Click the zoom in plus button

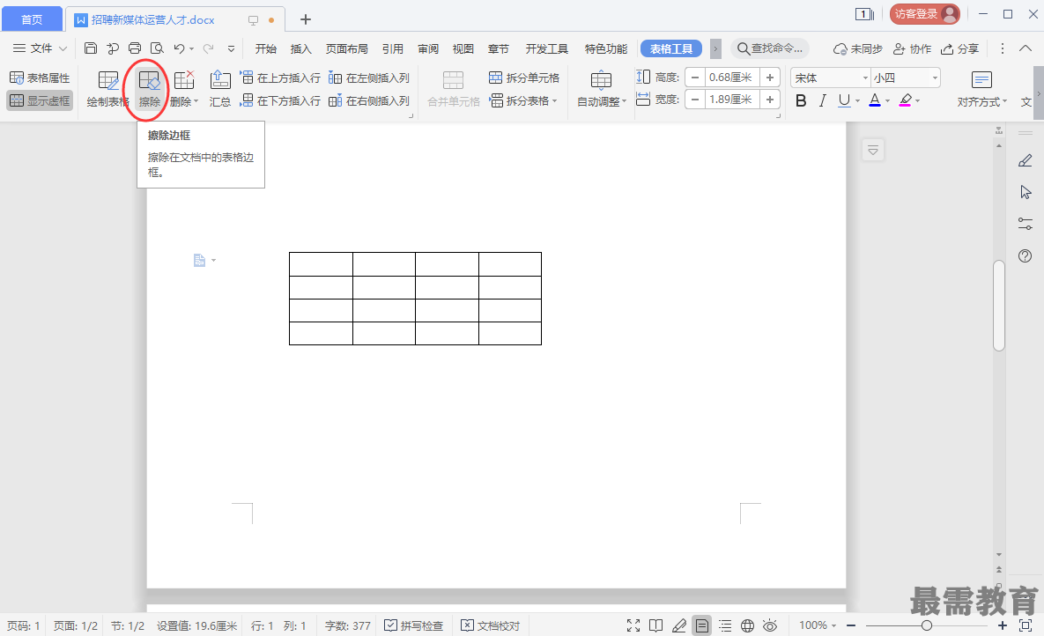click(1002, 625)
